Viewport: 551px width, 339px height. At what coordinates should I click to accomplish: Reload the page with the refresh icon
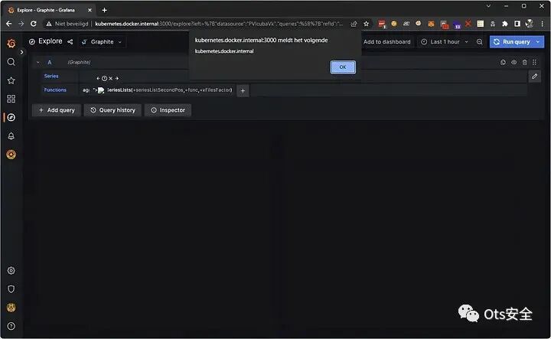pyautogui.click(x=34, y=24)
